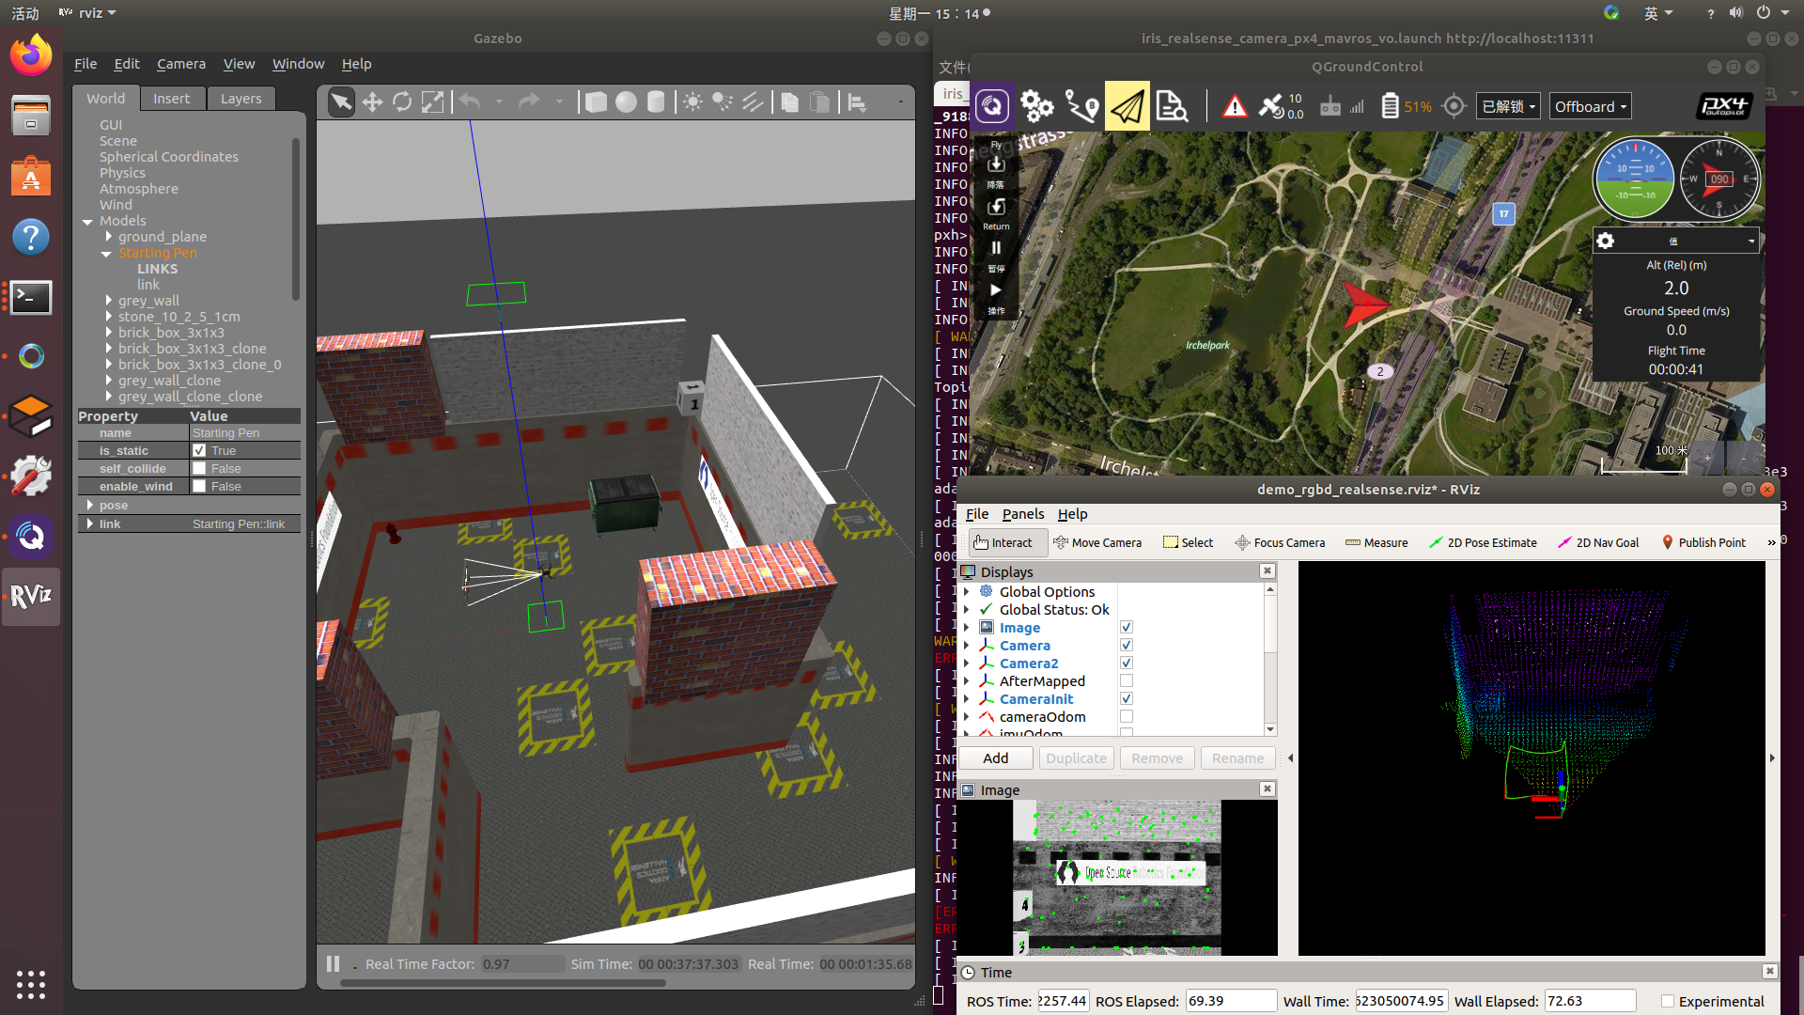Select the 2D Nav Goal tool
This screenshot has width=1804, height=1015.
click(1597, 543)
